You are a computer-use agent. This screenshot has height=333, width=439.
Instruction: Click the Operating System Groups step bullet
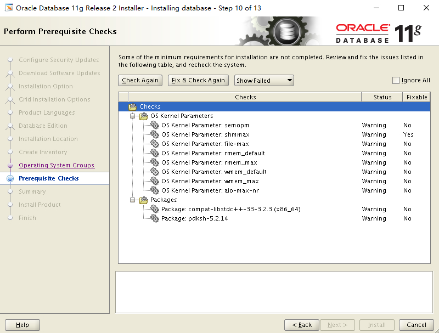coord(10,165)
